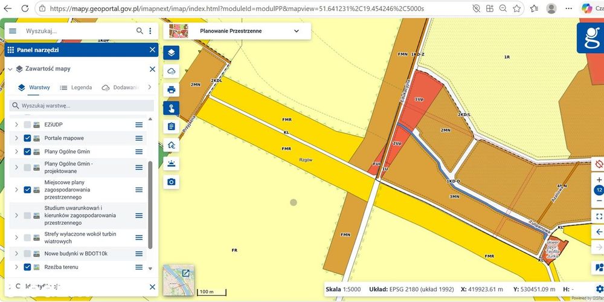Image resolution: width=604 pixels, height=302 pixels.
Task: Uncheck the Rzeźba terenu layer
Action: [27, 267]
